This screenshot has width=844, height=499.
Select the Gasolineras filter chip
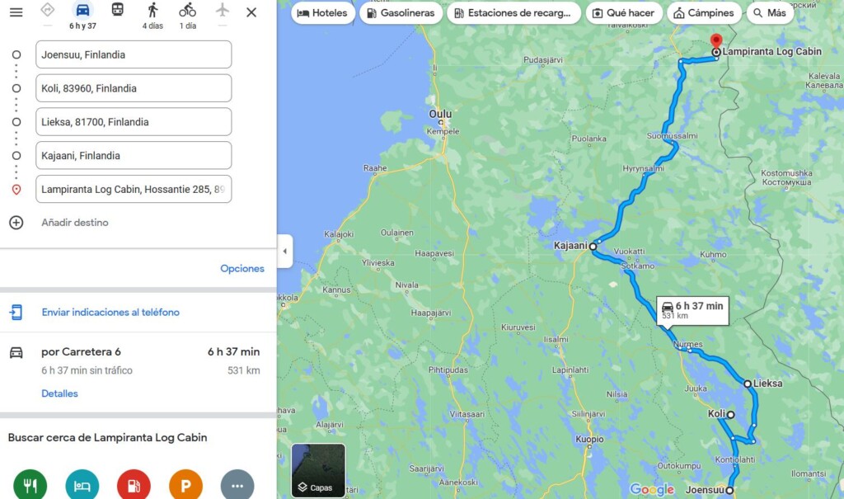click(x=401, y=13)
